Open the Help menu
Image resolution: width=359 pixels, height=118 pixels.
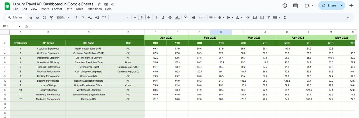tap(108, 9)
